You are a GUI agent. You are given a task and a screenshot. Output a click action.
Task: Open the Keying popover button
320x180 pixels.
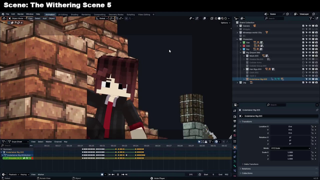point(24,174)
